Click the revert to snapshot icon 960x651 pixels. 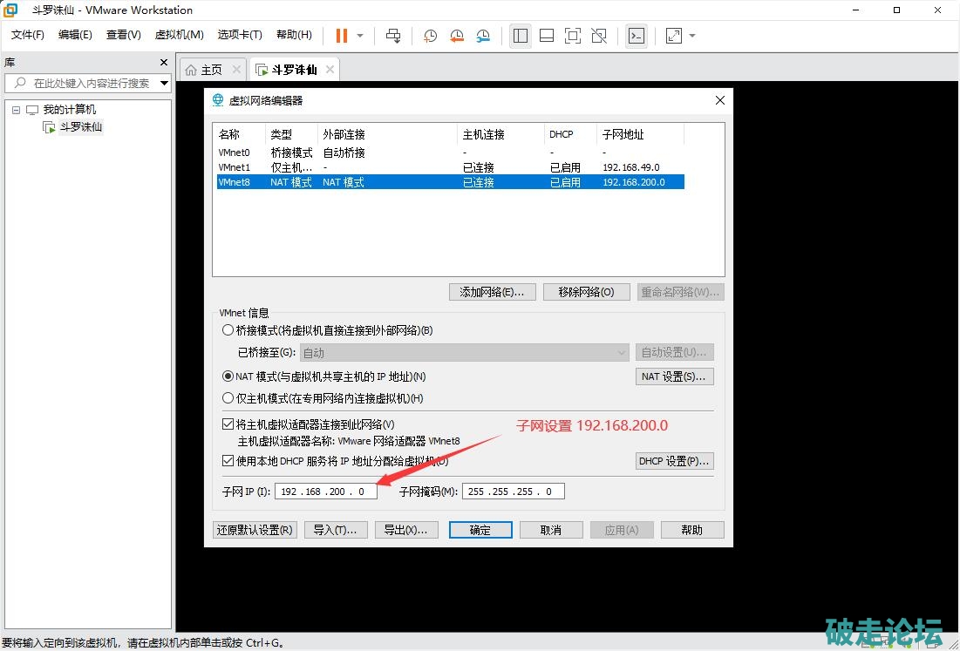coord(457,36)
